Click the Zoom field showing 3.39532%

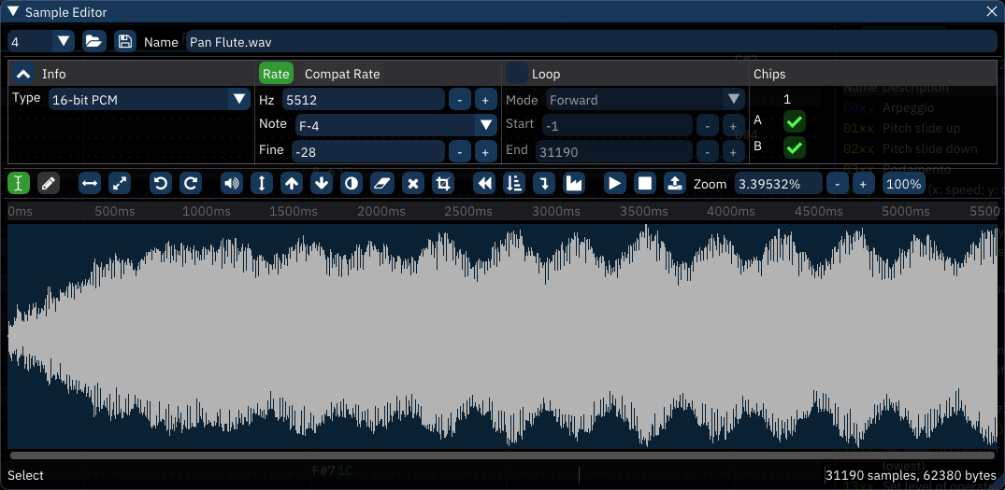coord(778,184)
